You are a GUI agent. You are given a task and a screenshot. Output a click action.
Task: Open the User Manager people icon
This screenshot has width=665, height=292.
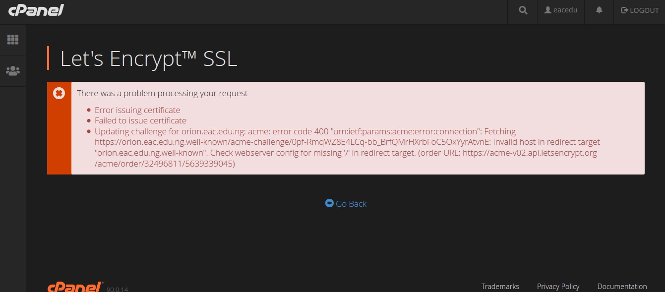[x=12, y=71]
